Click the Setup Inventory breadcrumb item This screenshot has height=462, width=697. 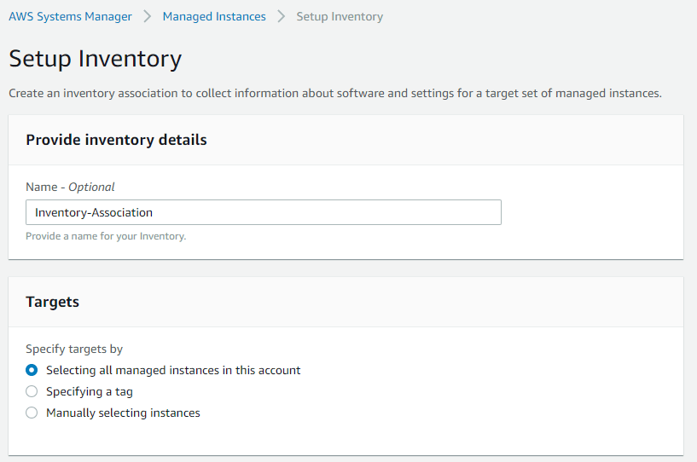[x=340, y=16]
